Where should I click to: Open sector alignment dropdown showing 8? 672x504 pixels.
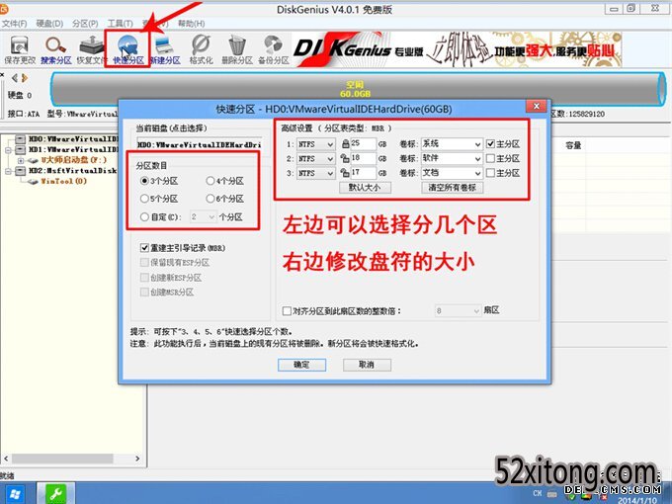(x=459, y=310)
